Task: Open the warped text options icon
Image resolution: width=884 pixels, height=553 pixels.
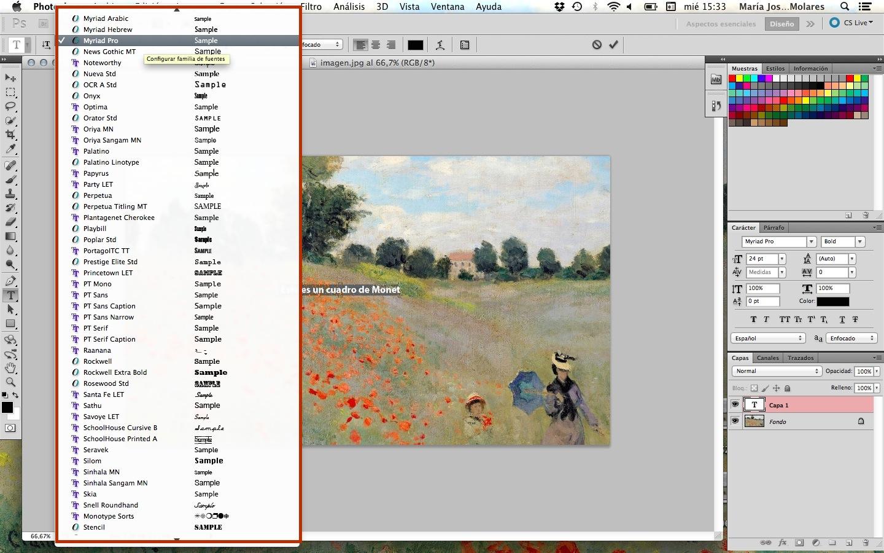Action: (x=440, y=44)
